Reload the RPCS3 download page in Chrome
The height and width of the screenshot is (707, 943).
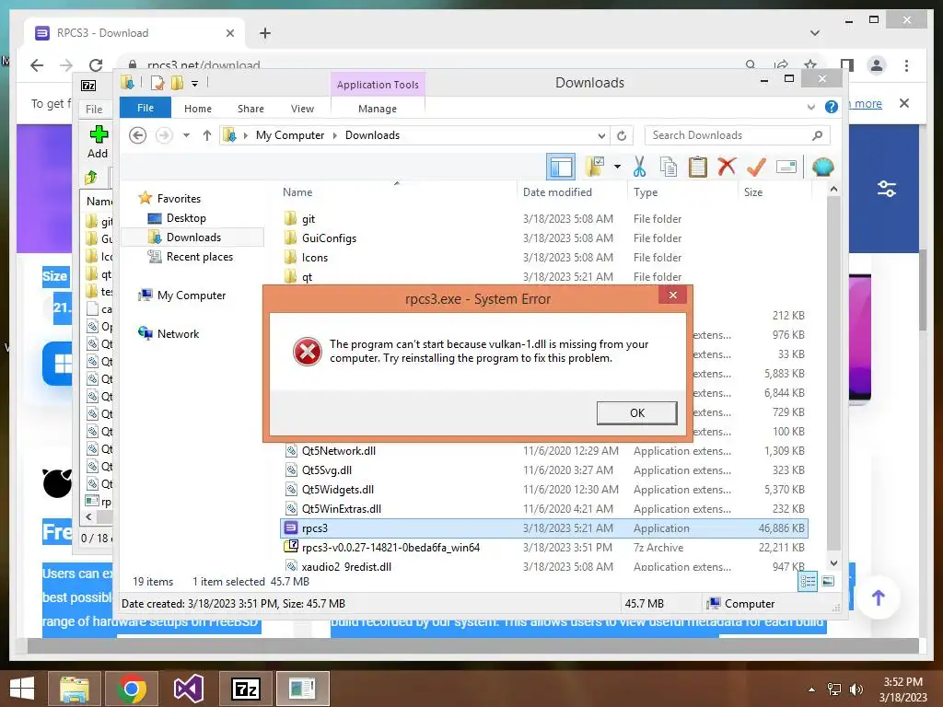[96, 65]
